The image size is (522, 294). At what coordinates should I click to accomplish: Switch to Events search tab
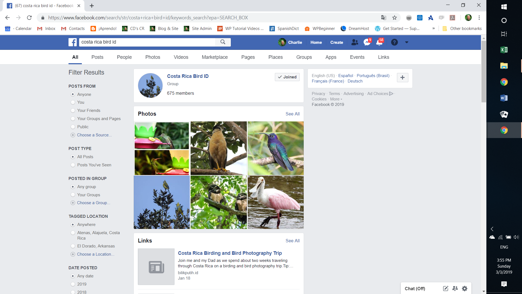357,57
